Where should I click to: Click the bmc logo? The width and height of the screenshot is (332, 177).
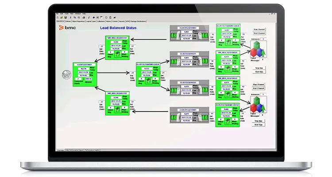click(67, 27)
